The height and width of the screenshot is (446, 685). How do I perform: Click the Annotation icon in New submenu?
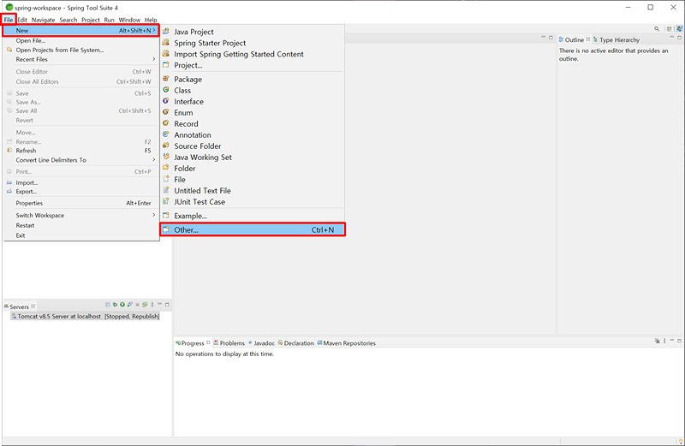tap(166, 134)
